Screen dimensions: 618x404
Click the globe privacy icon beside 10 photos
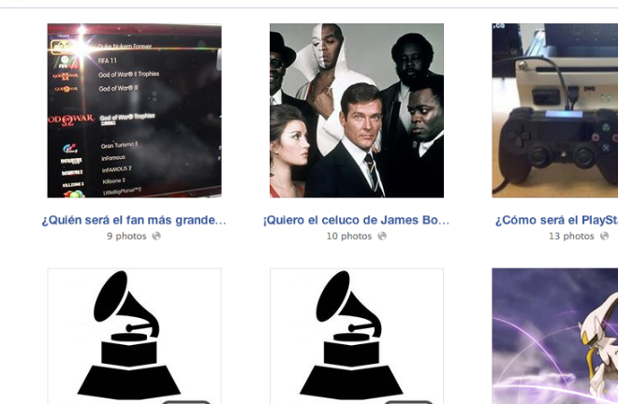click(382, 236)
